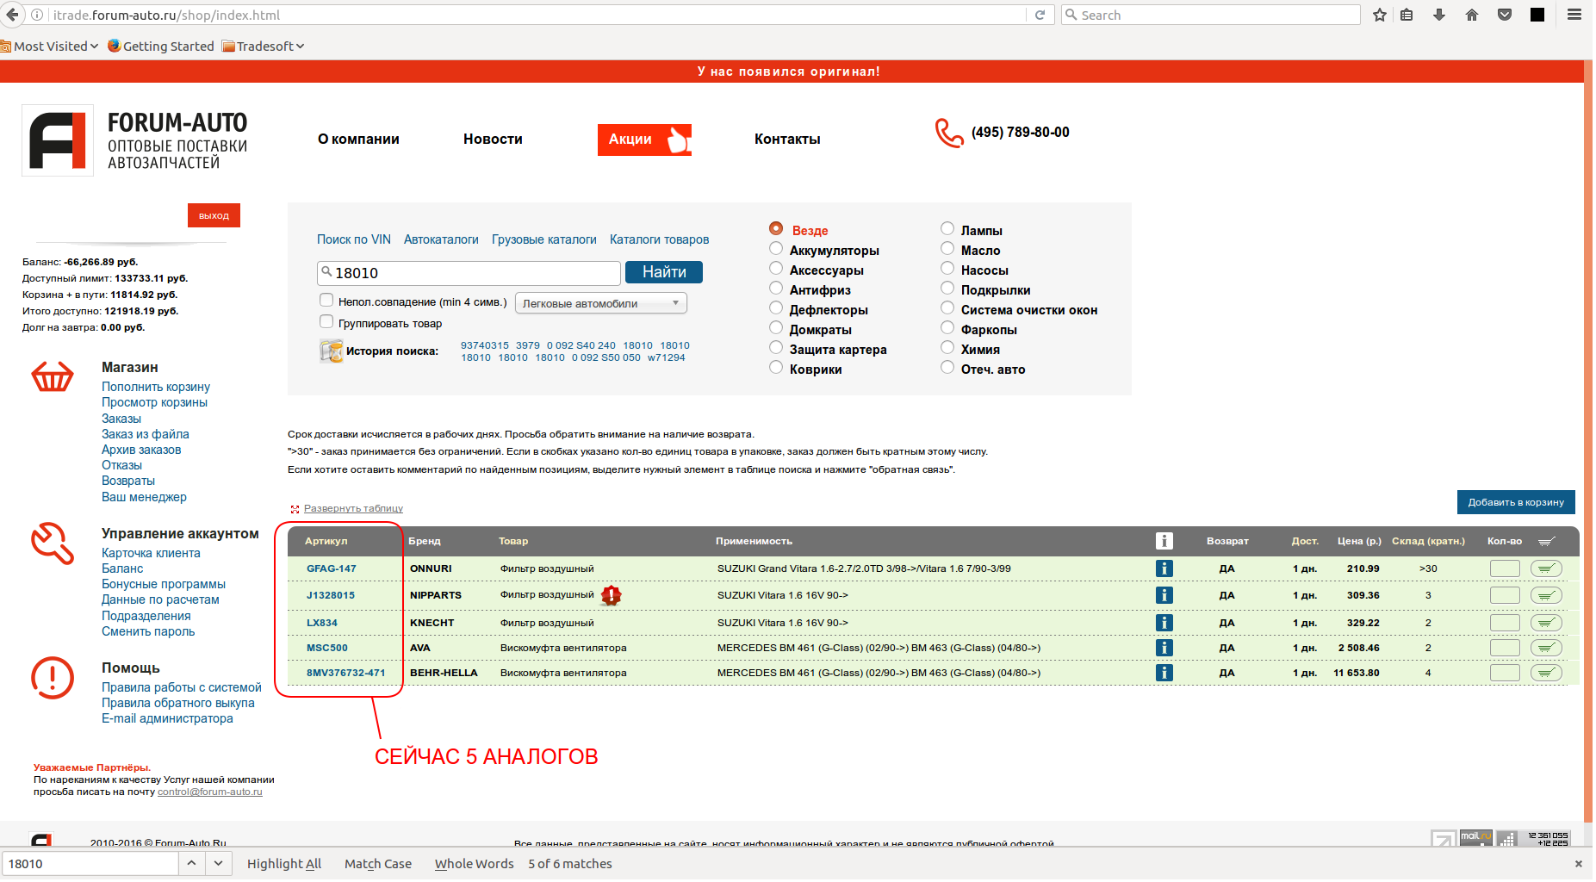This screenshot has height=882, width=1596.
Task: Click the Магазин basket icon
Action: 53,376
